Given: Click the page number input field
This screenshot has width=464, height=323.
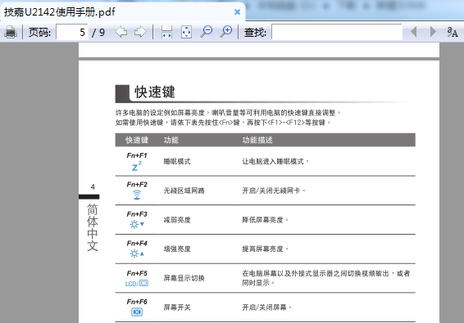Looking at the screenshot, I should [72, 32].
